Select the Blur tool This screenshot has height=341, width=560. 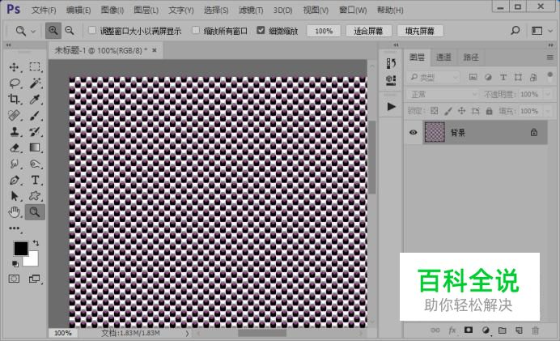coord(15,164)
